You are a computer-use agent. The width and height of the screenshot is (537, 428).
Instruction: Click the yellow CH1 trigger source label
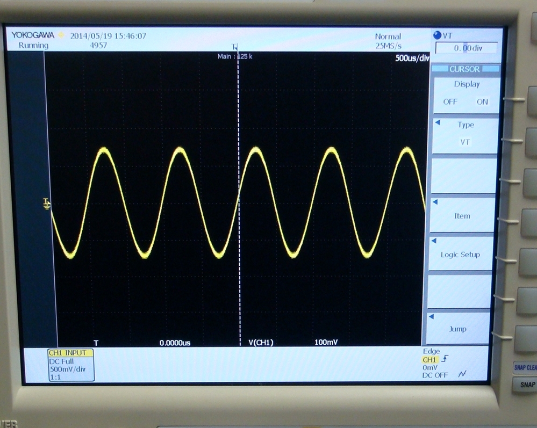pyautogui.click(x=429, y=360)
